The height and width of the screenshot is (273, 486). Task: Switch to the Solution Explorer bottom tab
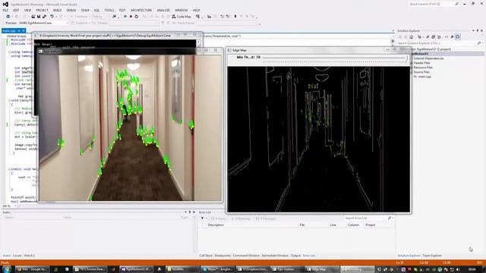409,256
